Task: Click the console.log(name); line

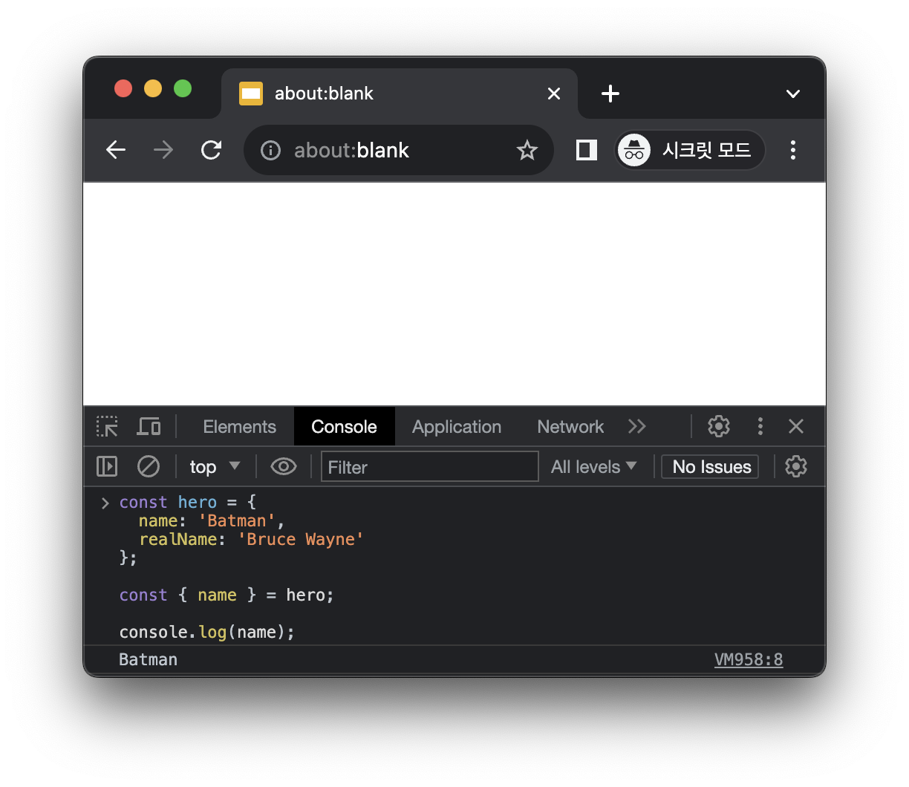Action: click(x=206, y=632)
